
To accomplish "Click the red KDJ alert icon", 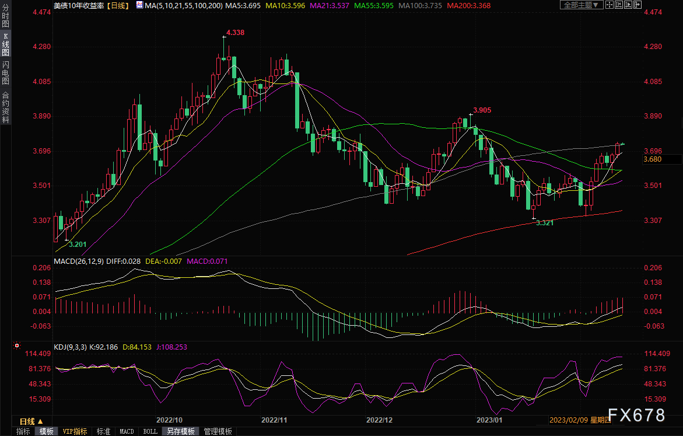I will [x=17, y=346].
